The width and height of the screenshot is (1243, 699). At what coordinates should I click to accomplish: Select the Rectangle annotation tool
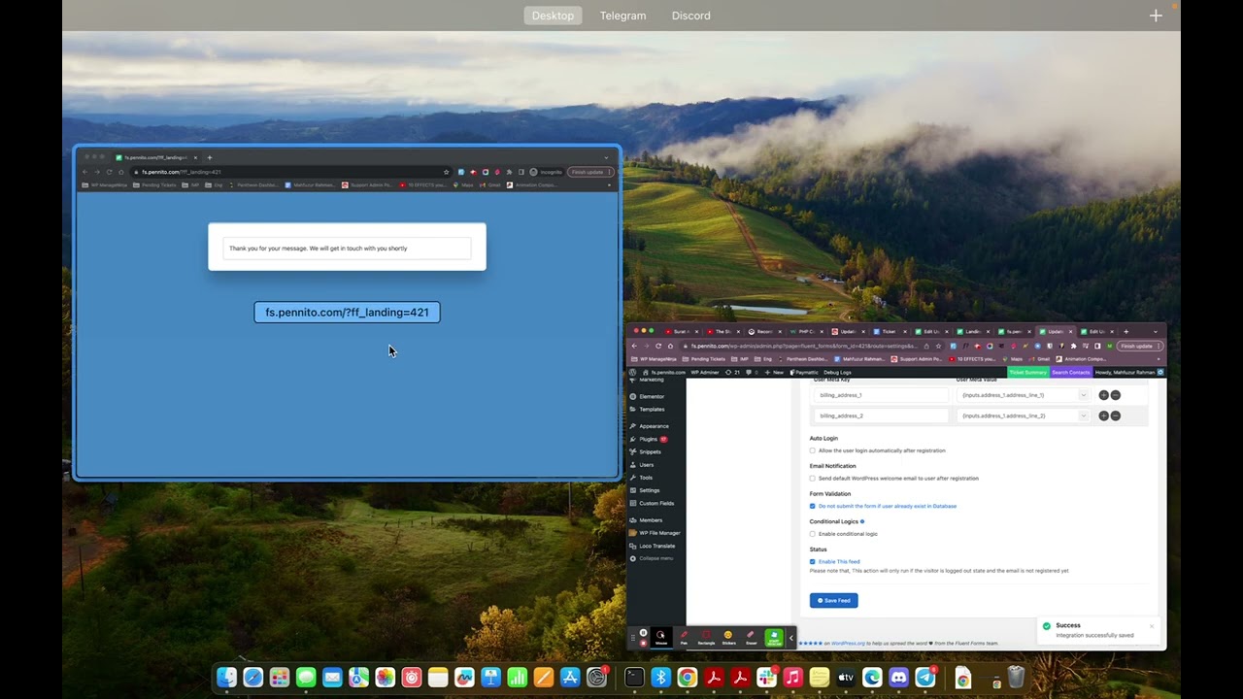(706, 637)
